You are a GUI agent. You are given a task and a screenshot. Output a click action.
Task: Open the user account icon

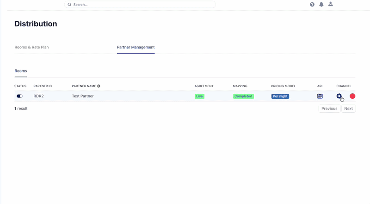pyautogui.click(x=331, y=4)
